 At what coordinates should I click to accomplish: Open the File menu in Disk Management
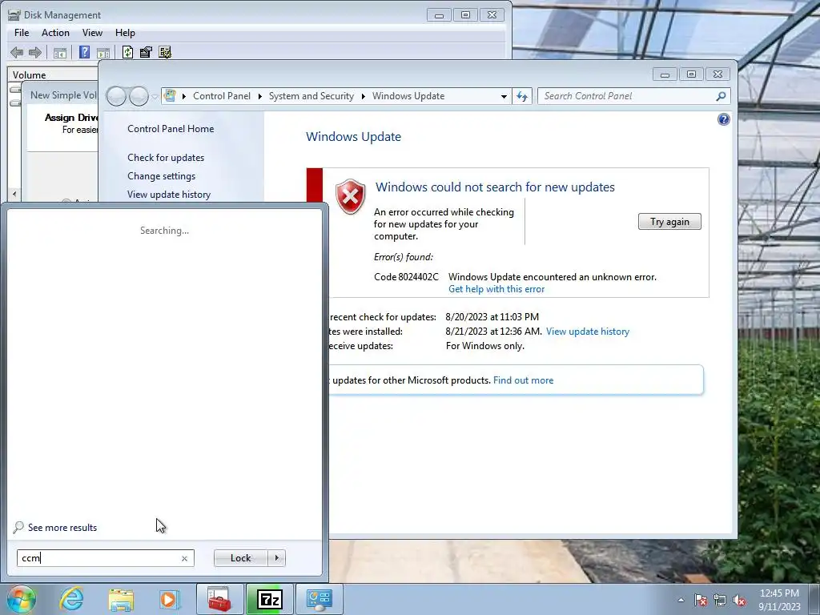point(22,33)
